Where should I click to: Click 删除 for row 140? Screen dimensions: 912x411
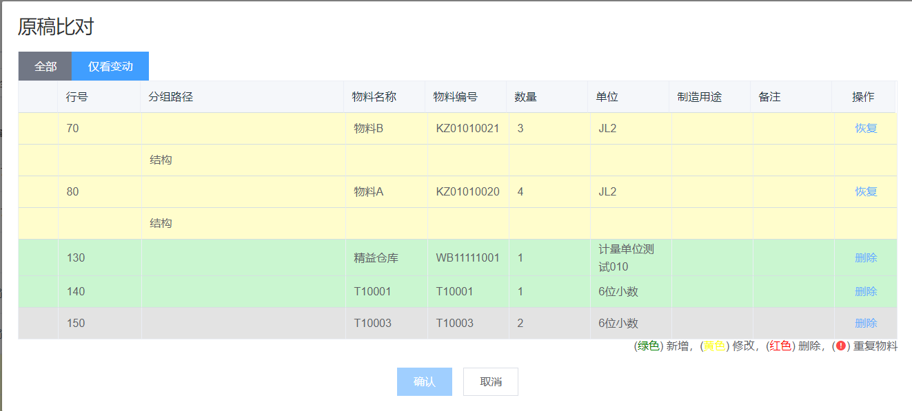click(x=866, y=291)
